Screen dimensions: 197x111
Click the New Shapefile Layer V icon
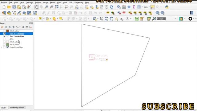pyautogui.click(x=14, y=13)
